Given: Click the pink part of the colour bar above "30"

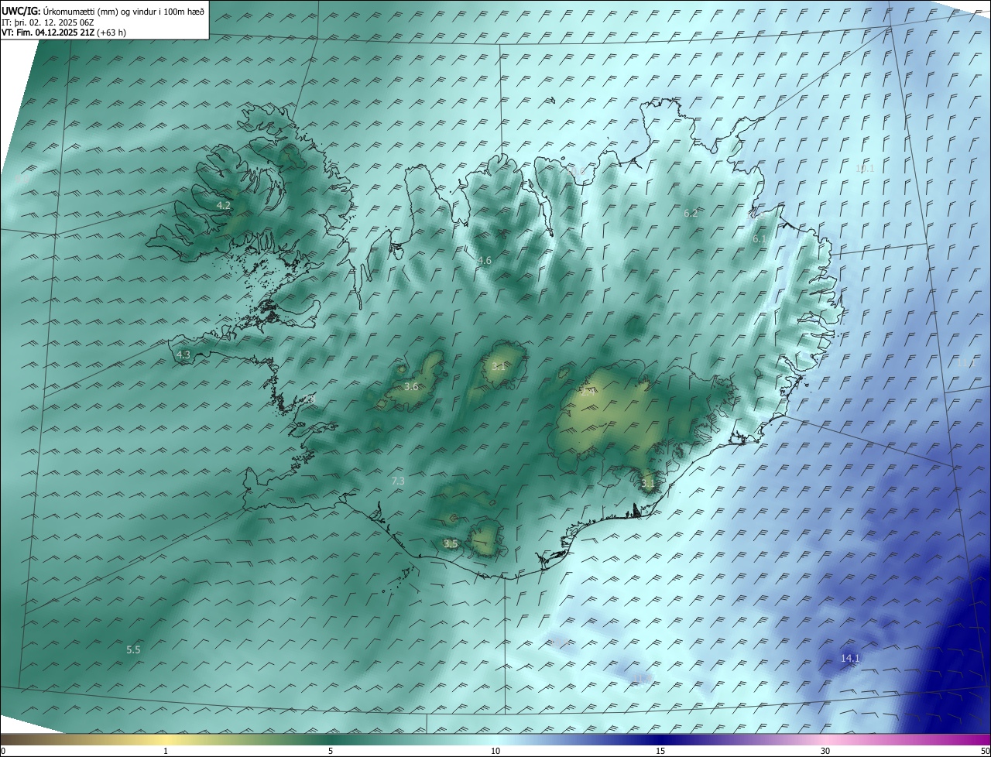Looking at the screenshot, I should pos(825,739).
